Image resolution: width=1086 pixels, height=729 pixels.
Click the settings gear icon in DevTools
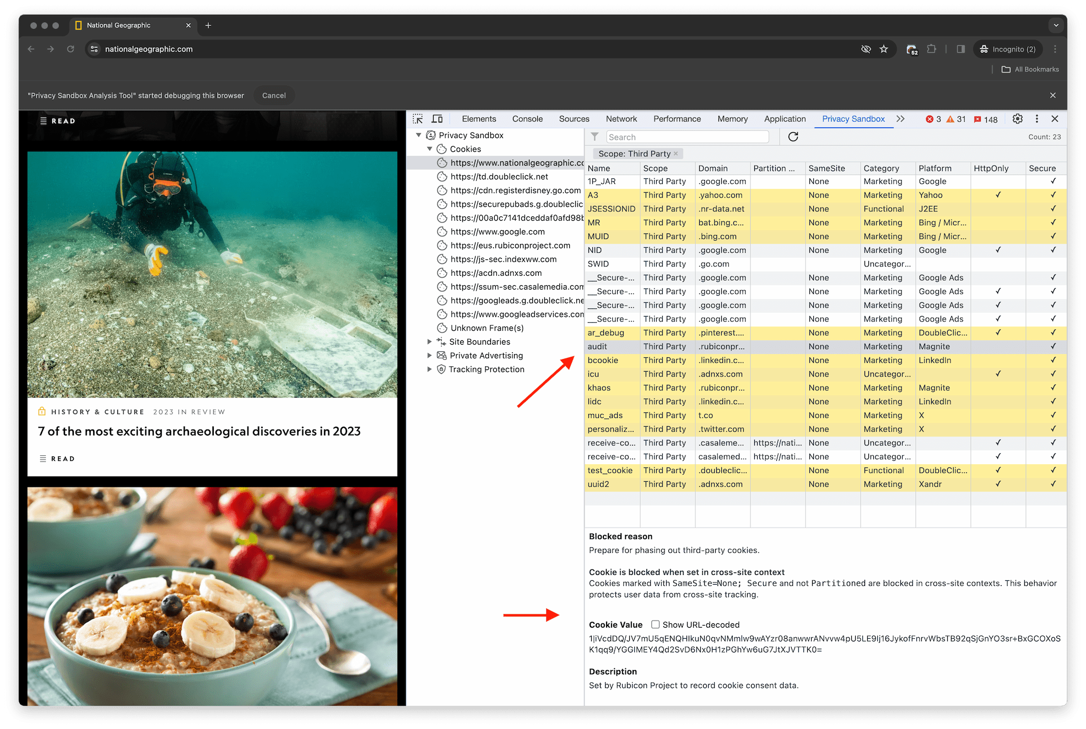[1018, 119]
